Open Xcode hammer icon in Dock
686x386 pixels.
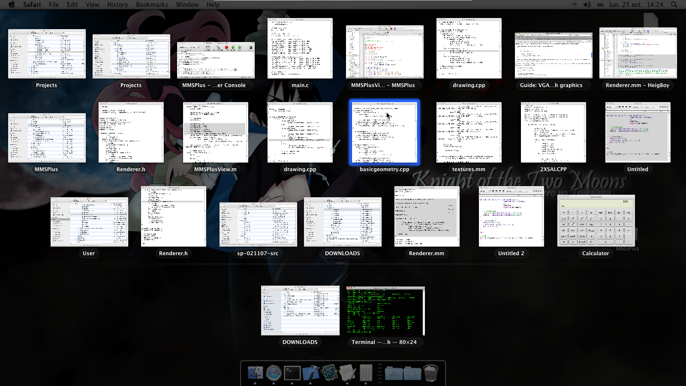coord(311,373)
